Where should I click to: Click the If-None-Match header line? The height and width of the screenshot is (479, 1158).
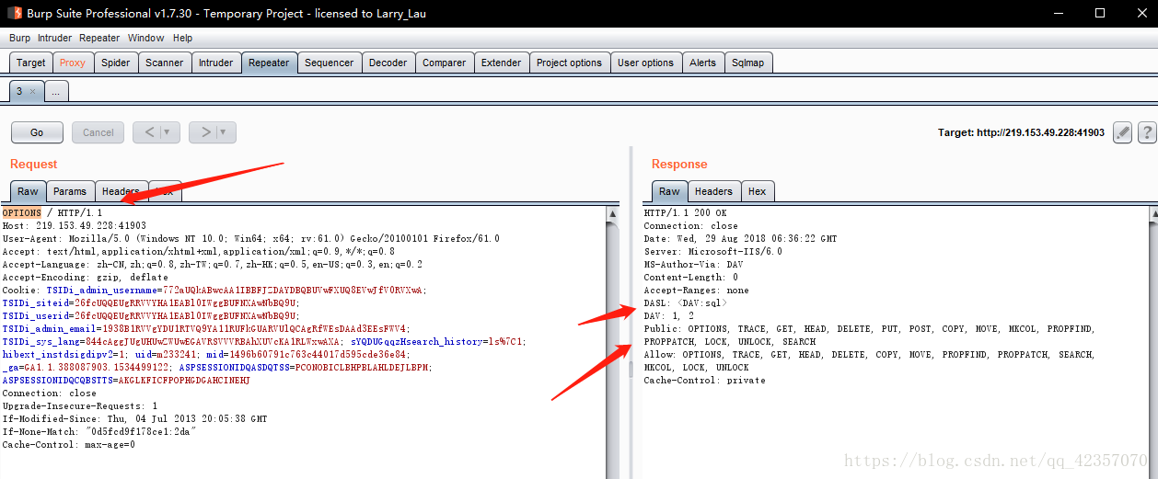coord(99,431)
